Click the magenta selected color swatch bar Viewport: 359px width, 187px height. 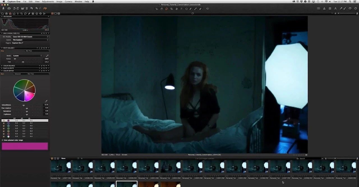[25, 146]
